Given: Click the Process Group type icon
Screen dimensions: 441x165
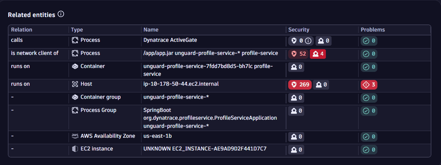Looking at the screenshot, I should pyautogui.click(x=75, y=110).
